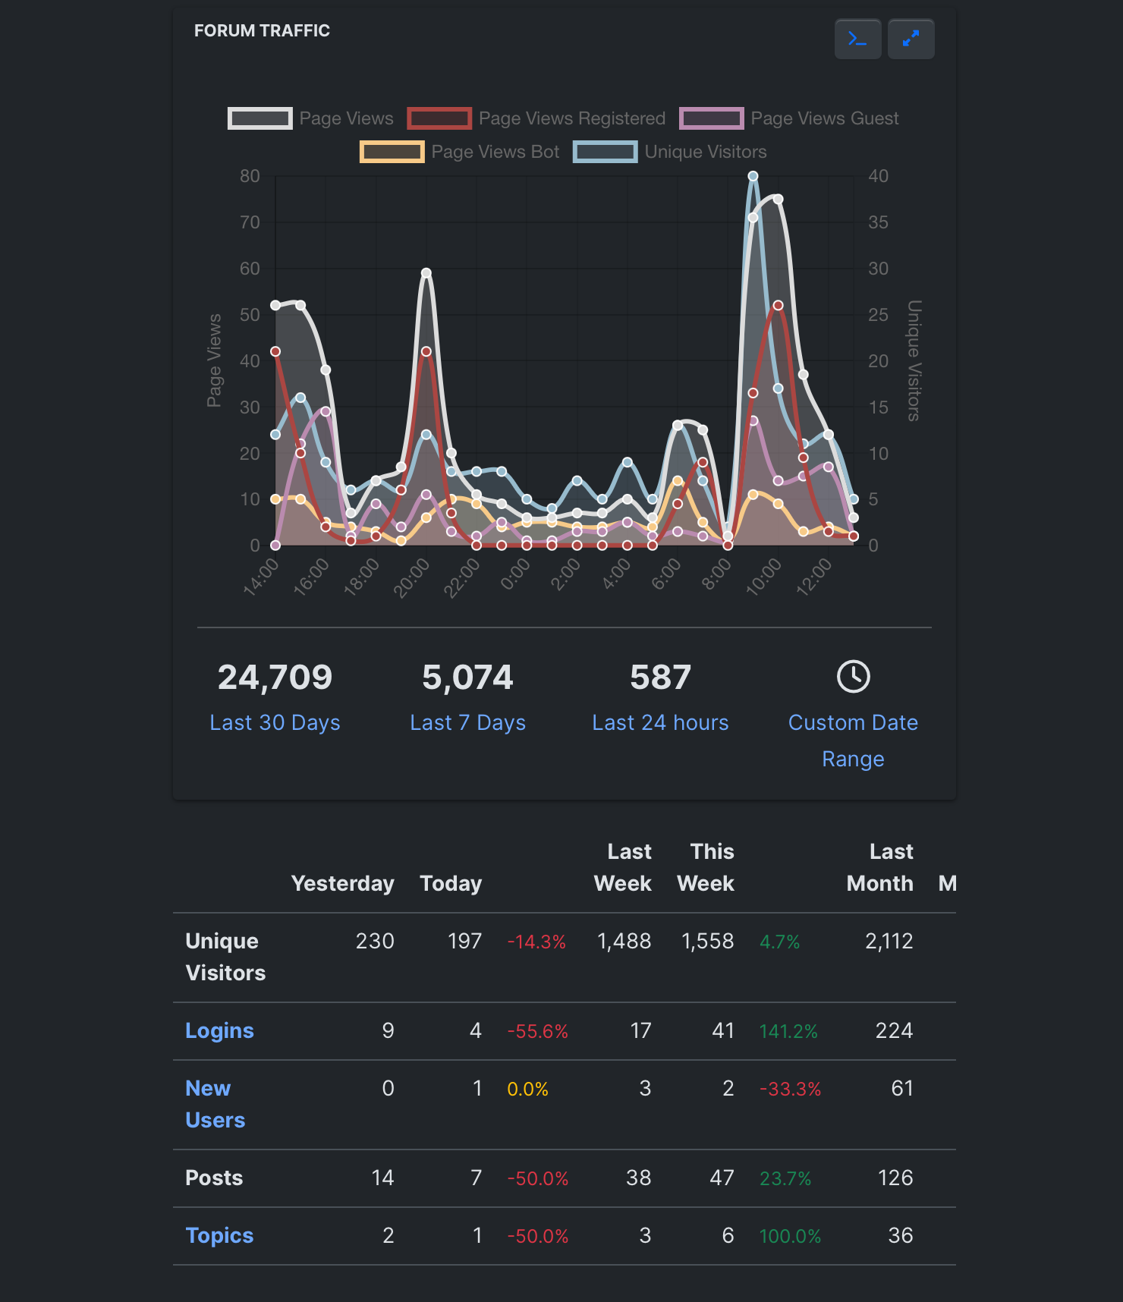1123x1302 pixels.
Task: Click the Page Views data point at 20:00
Action: [x=426, y=273]
